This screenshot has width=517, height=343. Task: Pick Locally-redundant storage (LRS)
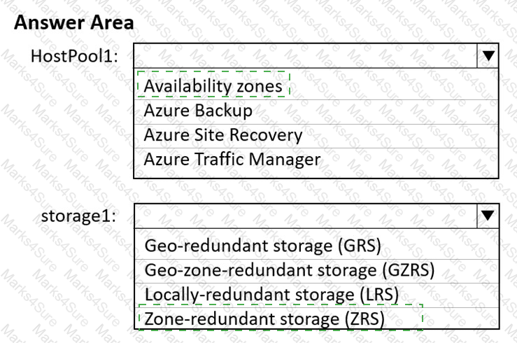point(271,293)
